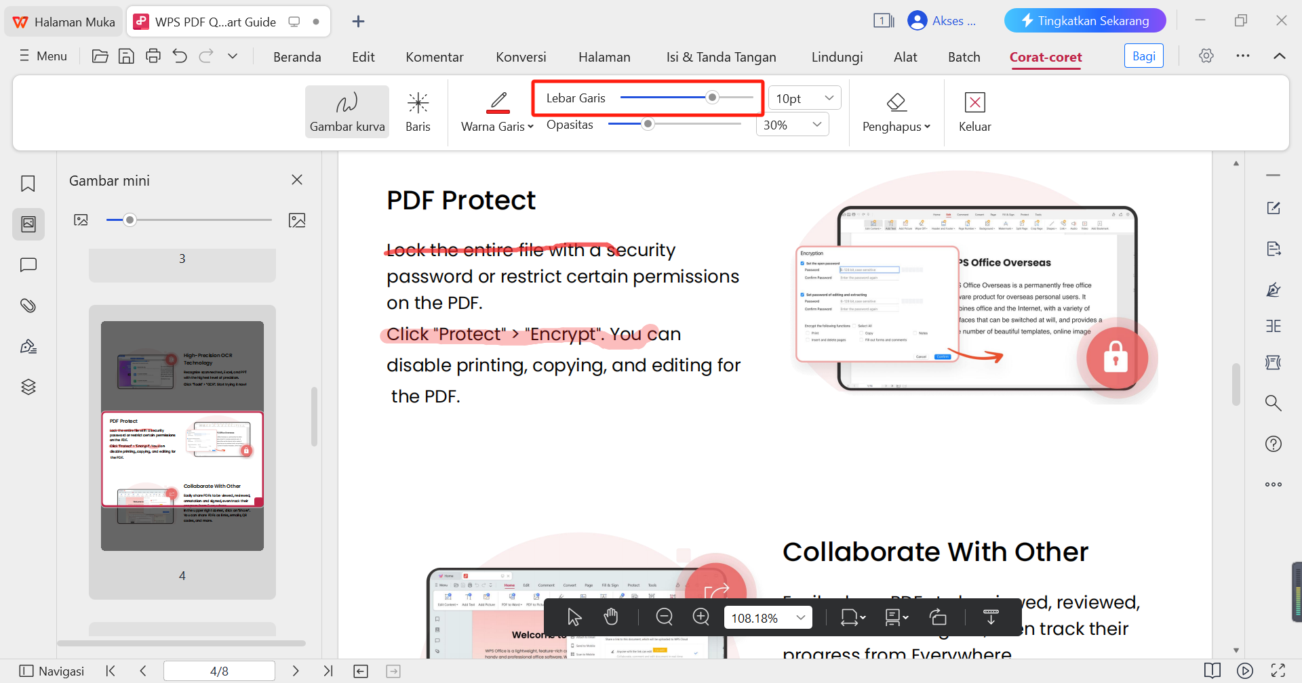Adjust the Lebar Garis line width slider

pyautogui.click(x=711, y=97)
